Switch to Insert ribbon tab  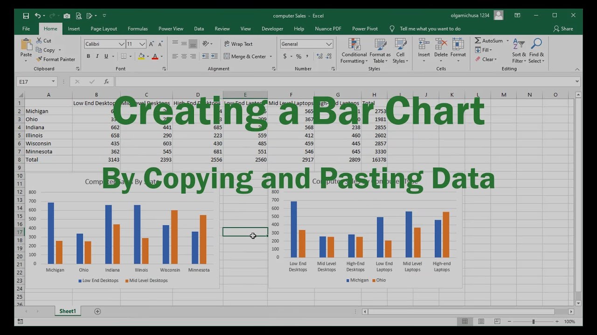tap(74, 28)
